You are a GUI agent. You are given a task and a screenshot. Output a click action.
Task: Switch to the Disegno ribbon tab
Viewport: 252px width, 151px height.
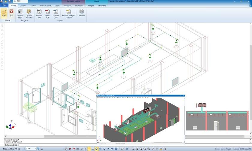coord(23,5)
